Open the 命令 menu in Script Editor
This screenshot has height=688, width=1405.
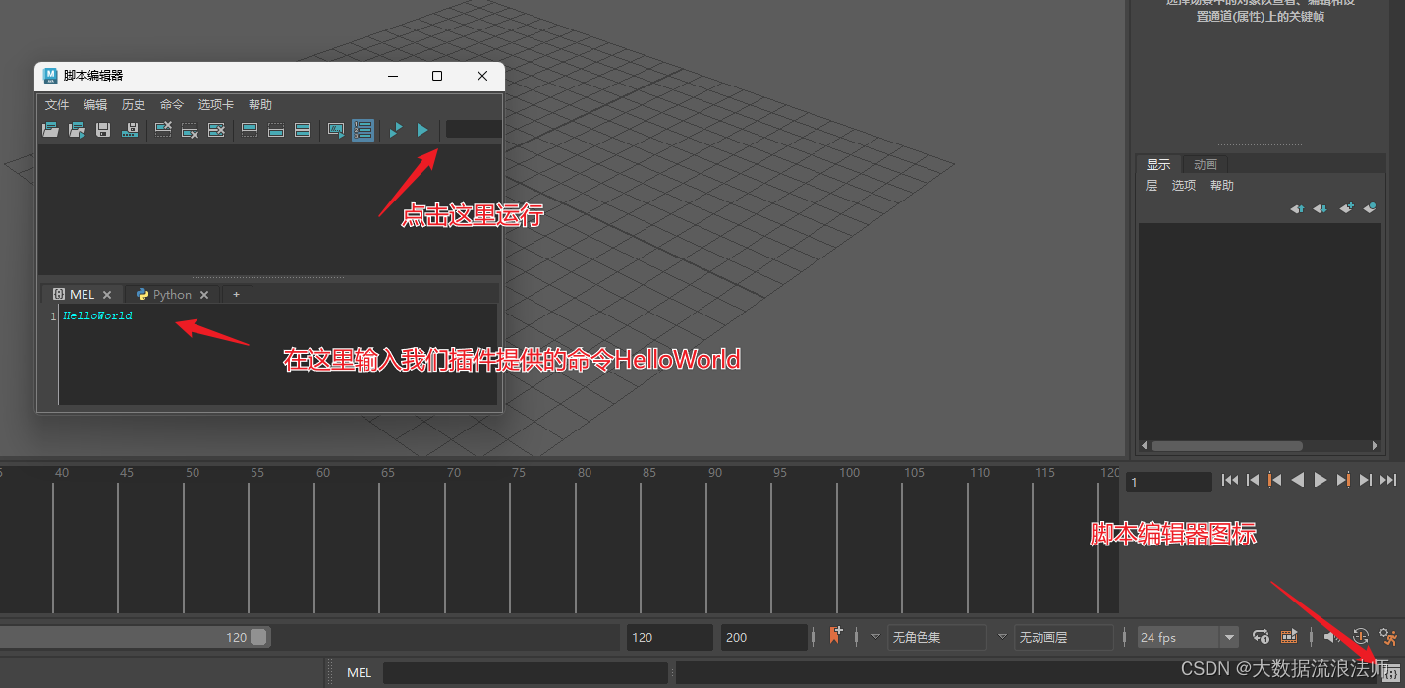coord(172,105)
